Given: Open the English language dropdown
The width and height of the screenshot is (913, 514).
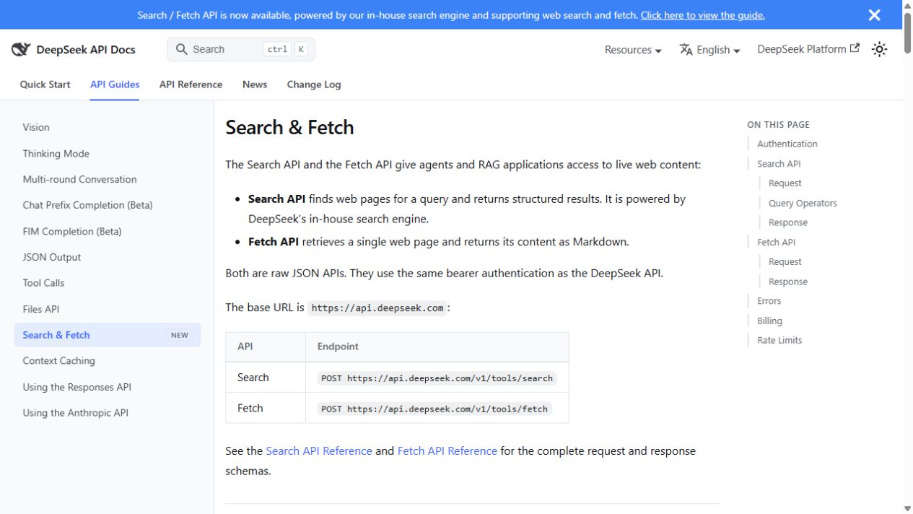Looking at the screenshot, I should [x=710, y=50].
